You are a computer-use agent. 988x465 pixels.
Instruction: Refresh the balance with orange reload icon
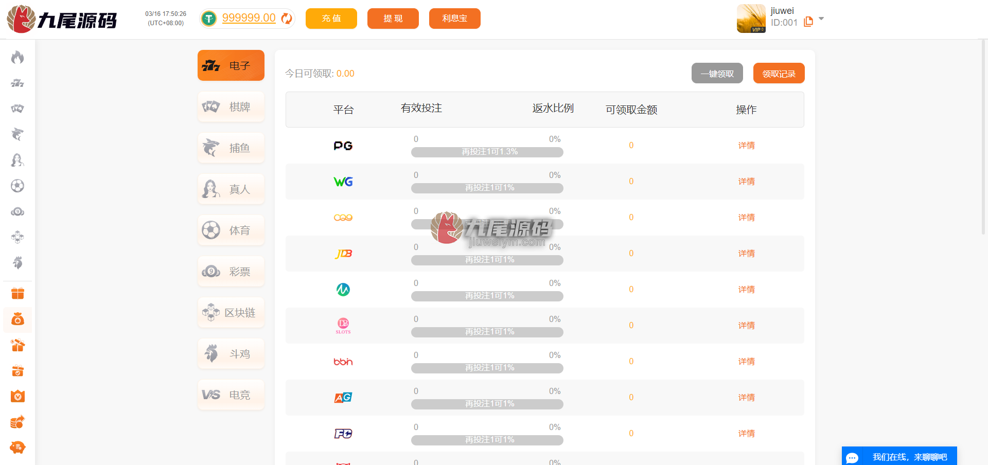tap(287, 19)
